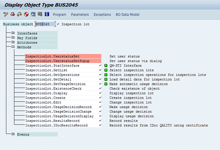Viewport: 220px width, 150px height.
Task: Collapse the Methods folder node
Action: point(13,47)
